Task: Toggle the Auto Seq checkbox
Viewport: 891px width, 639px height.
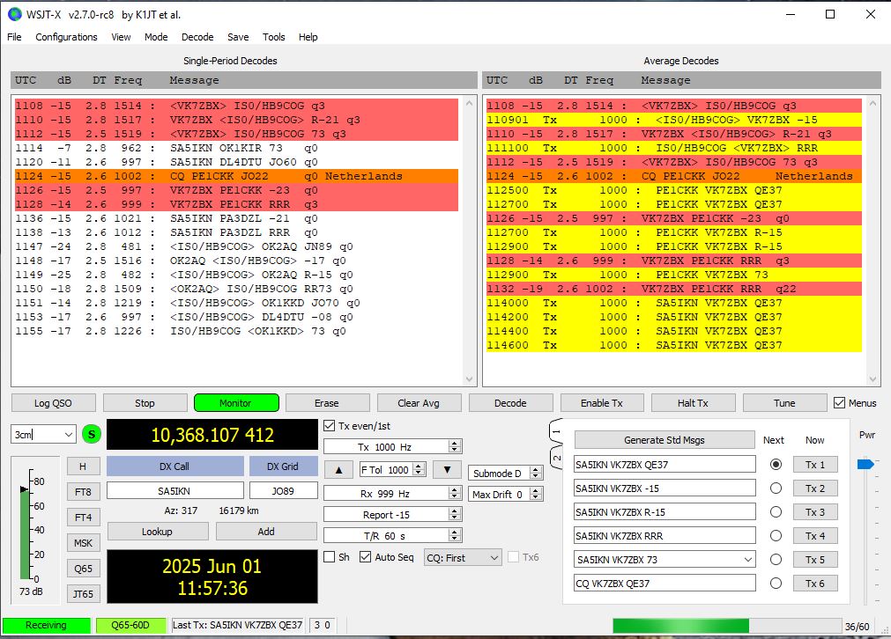Action: (366, 557)
